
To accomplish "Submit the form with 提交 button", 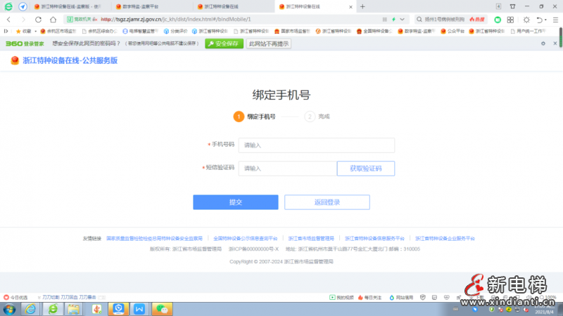I will tap(236, 202).
